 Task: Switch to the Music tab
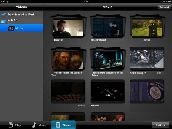39,125
